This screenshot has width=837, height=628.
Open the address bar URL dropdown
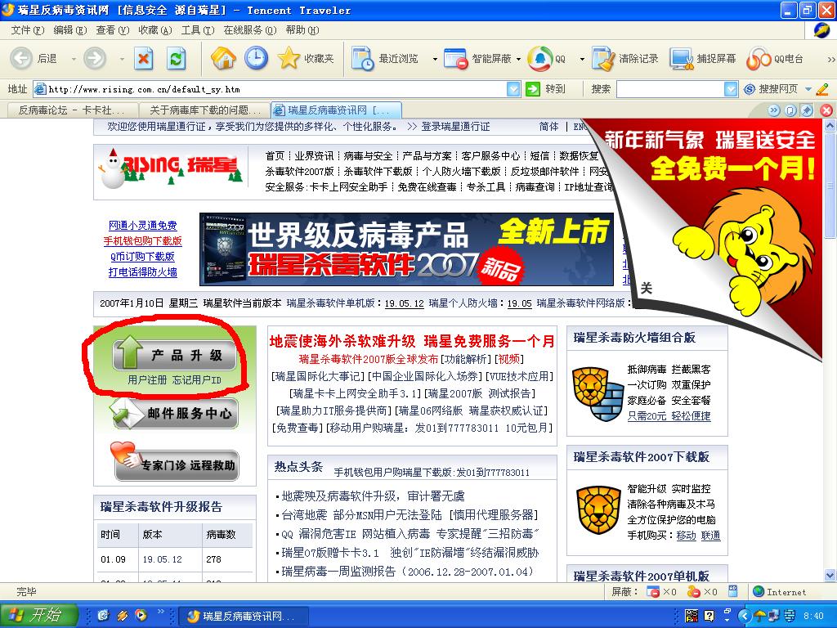tap(513, 89)
